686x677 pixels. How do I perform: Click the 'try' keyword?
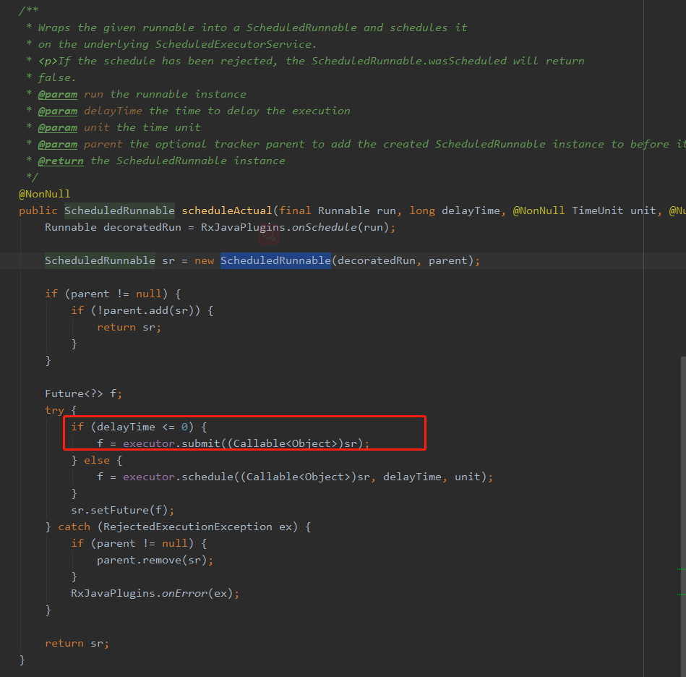(x=54, y=410)
